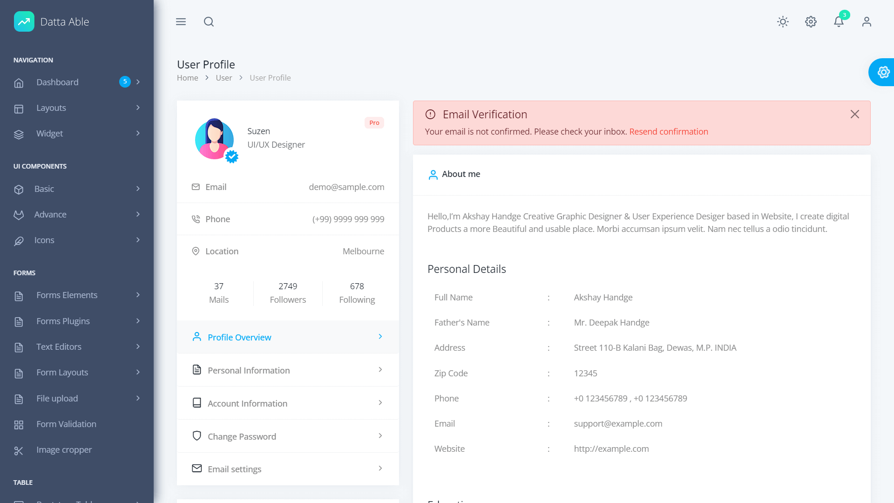Screen dimensions: 894x503
Task: Expand the Dashboard menu
Action: pyautogui.click(x=77, y=82)
